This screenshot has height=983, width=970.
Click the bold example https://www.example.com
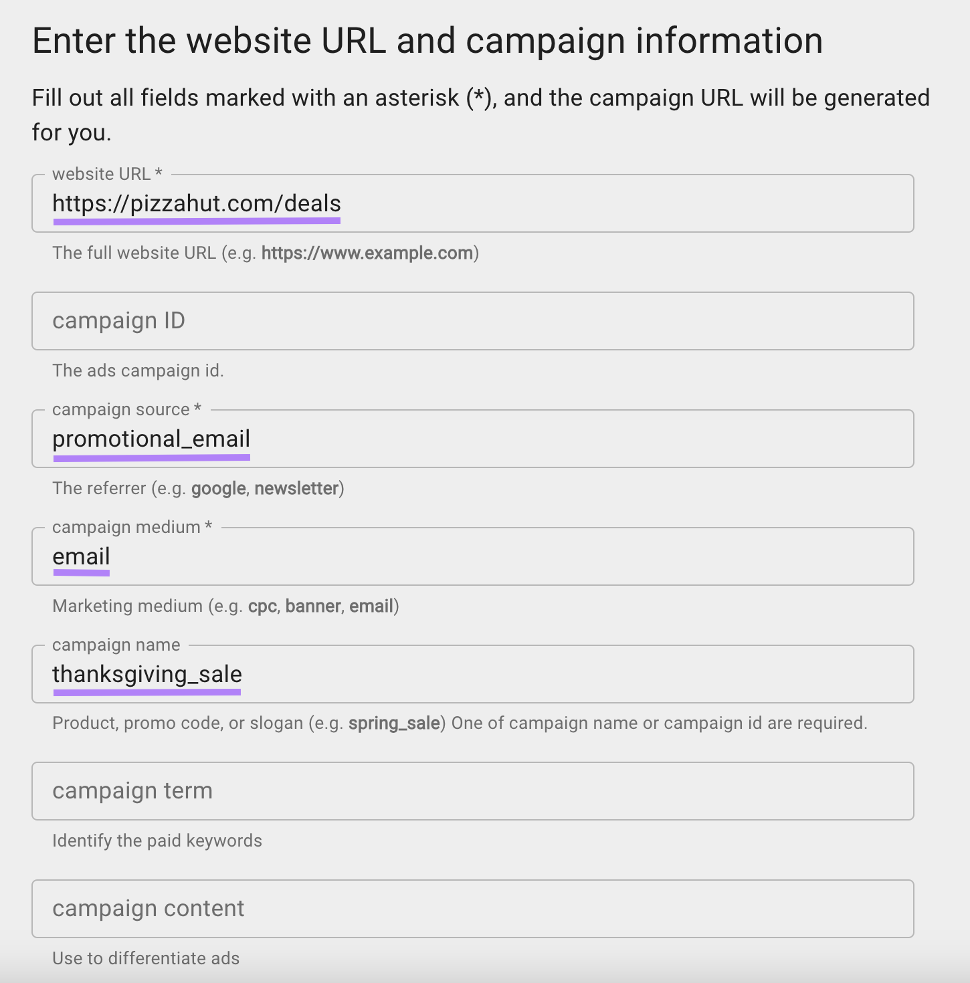tap(367, 253)
